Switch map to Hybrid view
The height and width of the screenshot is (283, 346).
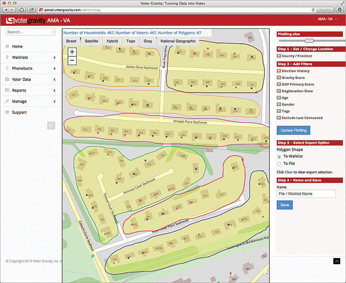[112, 41]
